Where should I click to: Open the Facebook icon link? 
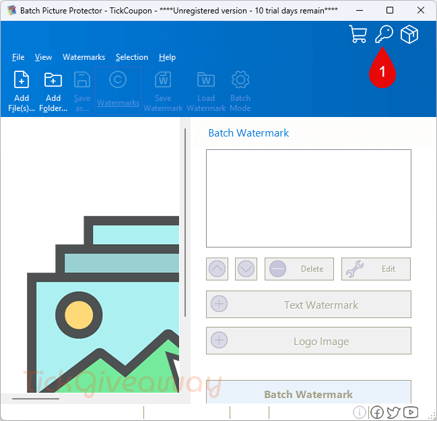coord(377,412)
